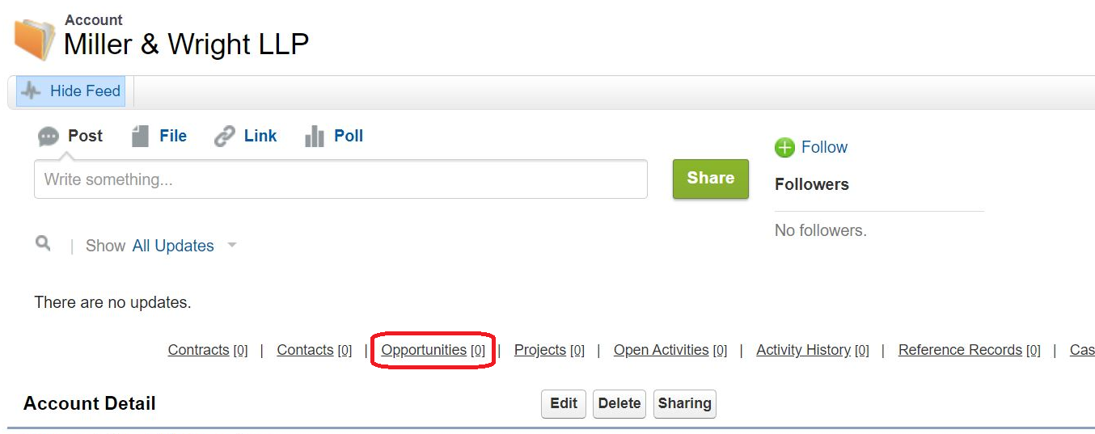Open the Reference Records related list link

click(960, 350)
